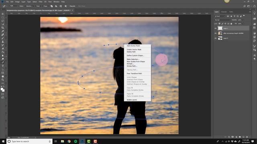Screen dimensions: 257x144
Task: Select the Spot Healing Brush tool
Action: 3,35
